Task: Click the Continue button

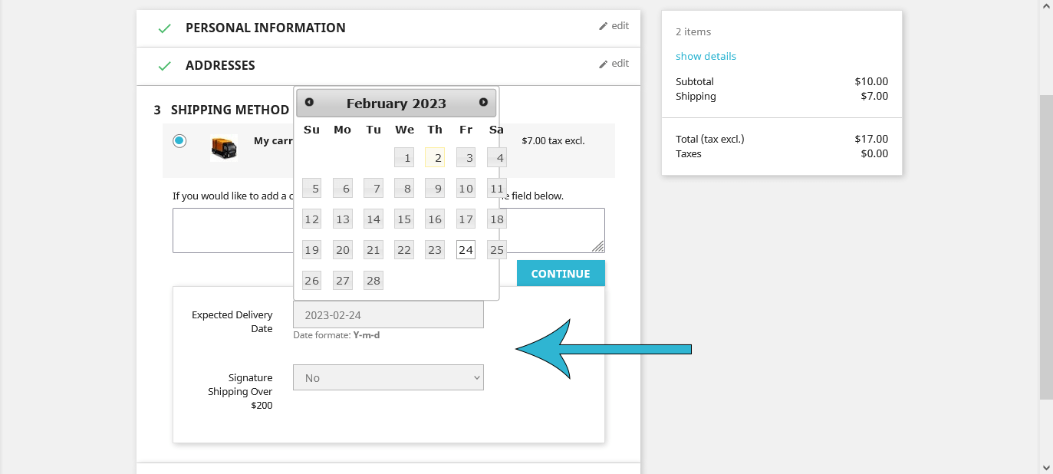Action: [561, 274]
